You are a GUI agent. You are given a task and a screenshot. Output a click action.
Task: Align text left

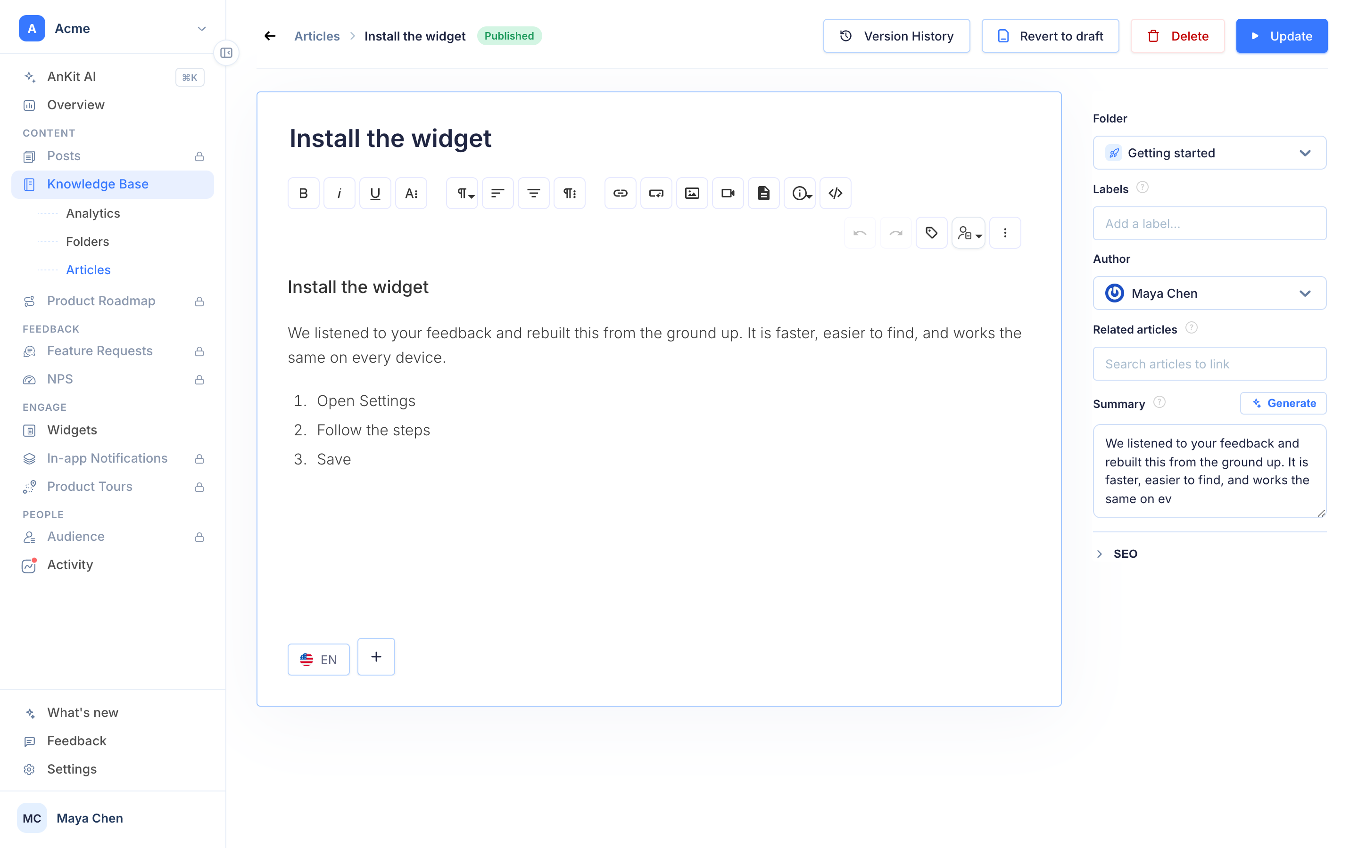click(498, 193)
